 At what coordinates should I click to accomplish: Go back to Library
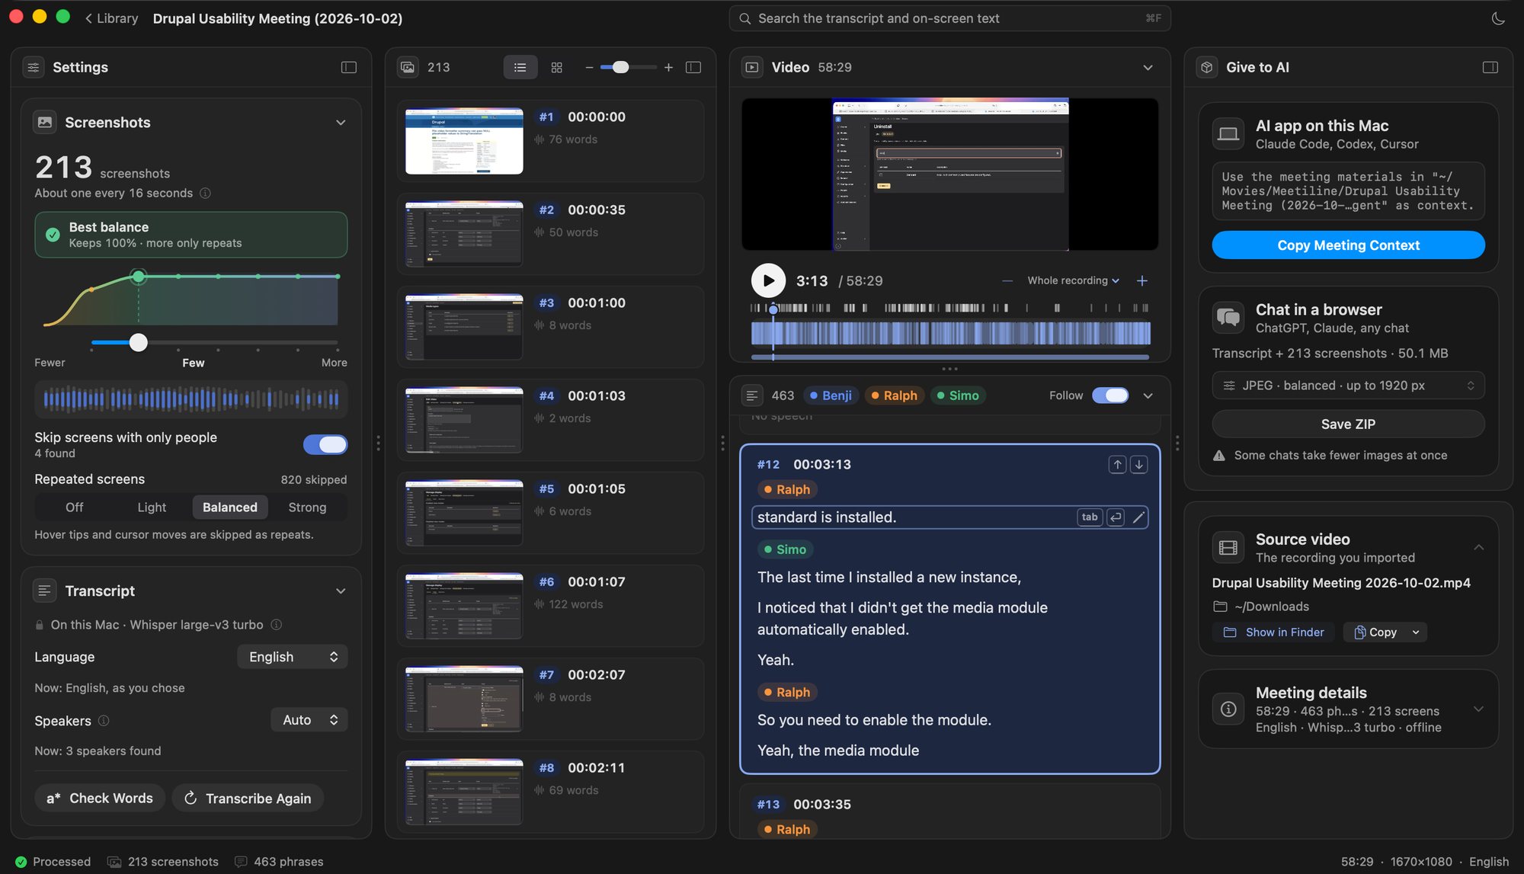(x=111, y=18)
